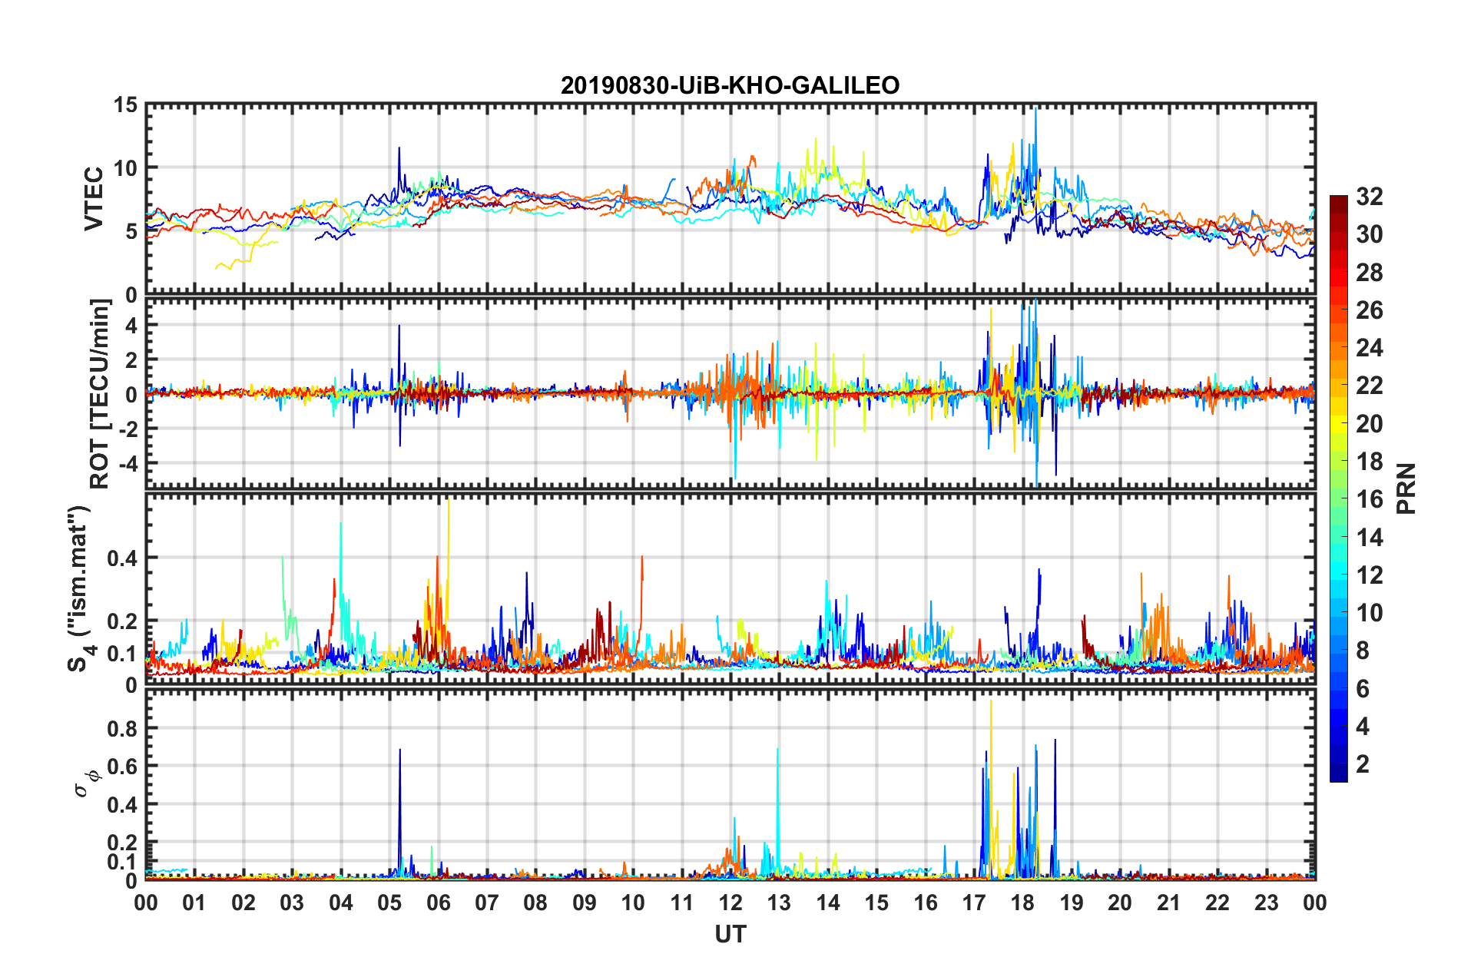Click the plot title 20190830-UiB-KHO-GALILEO

(x=730, y=85)
